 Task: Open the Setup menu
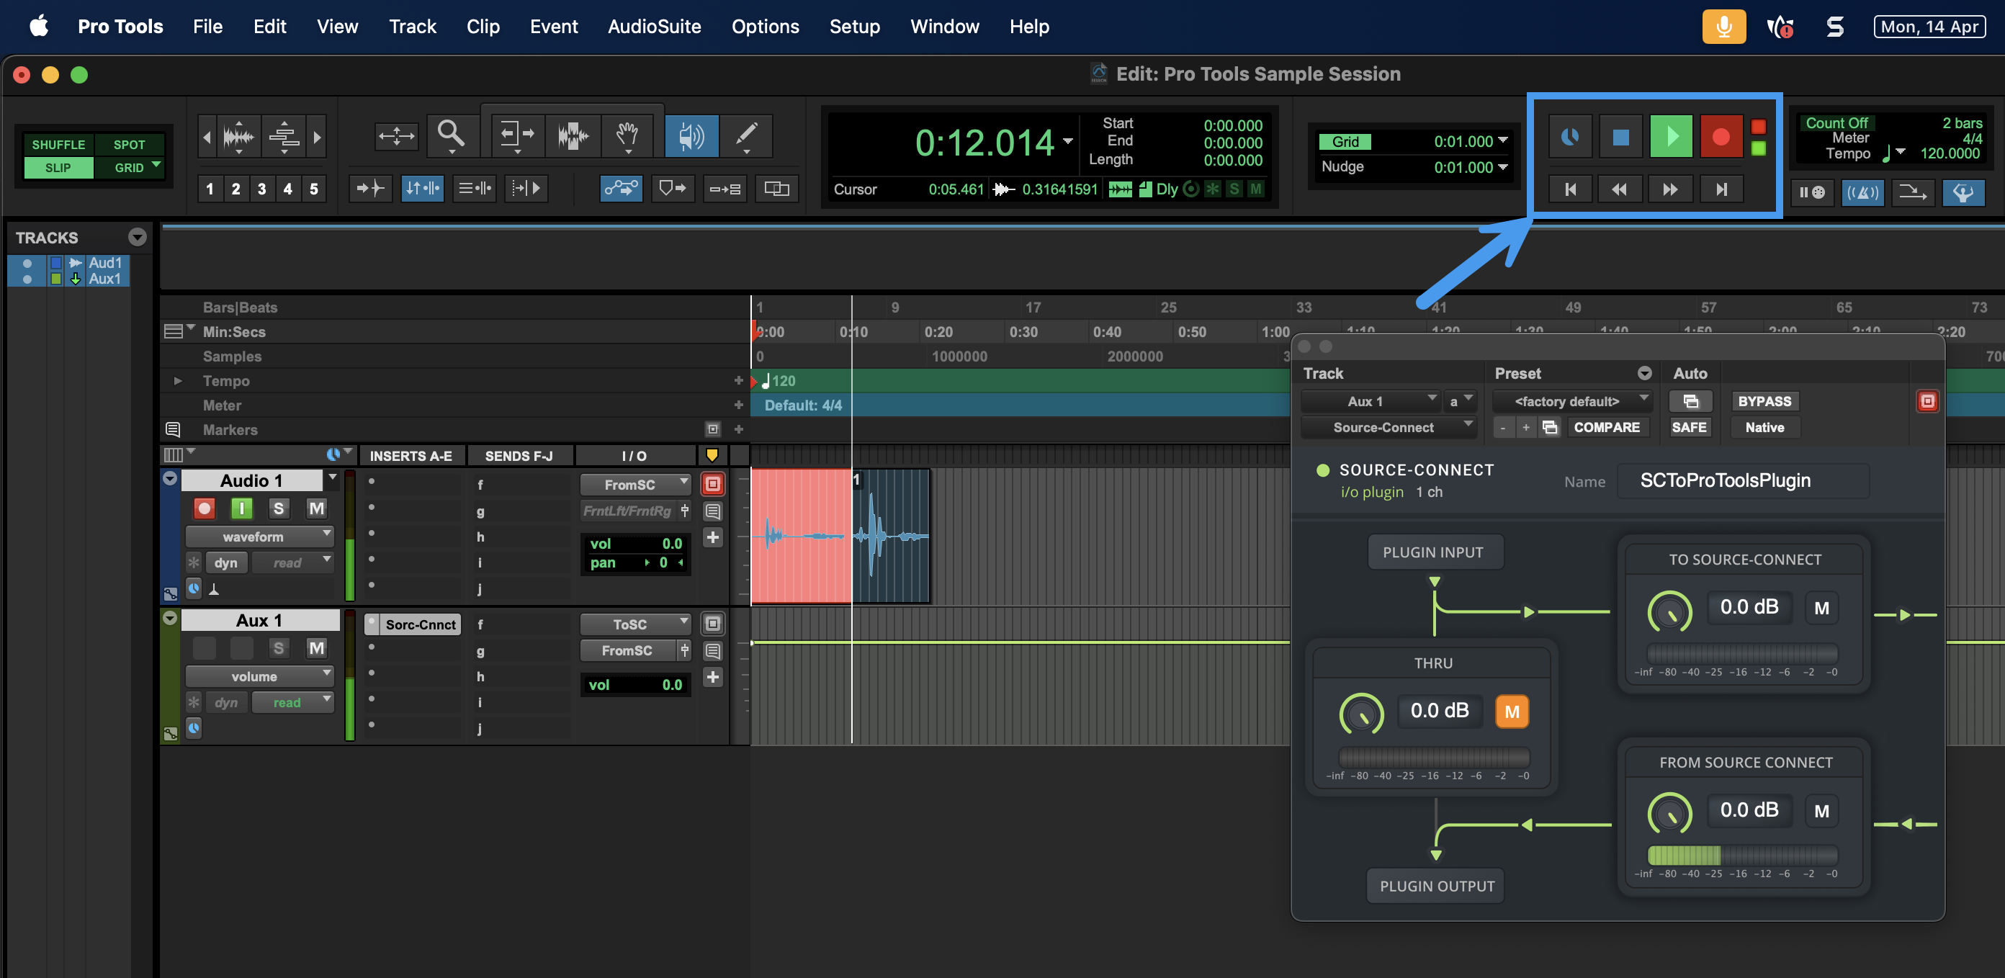click(x=854, y=27)
